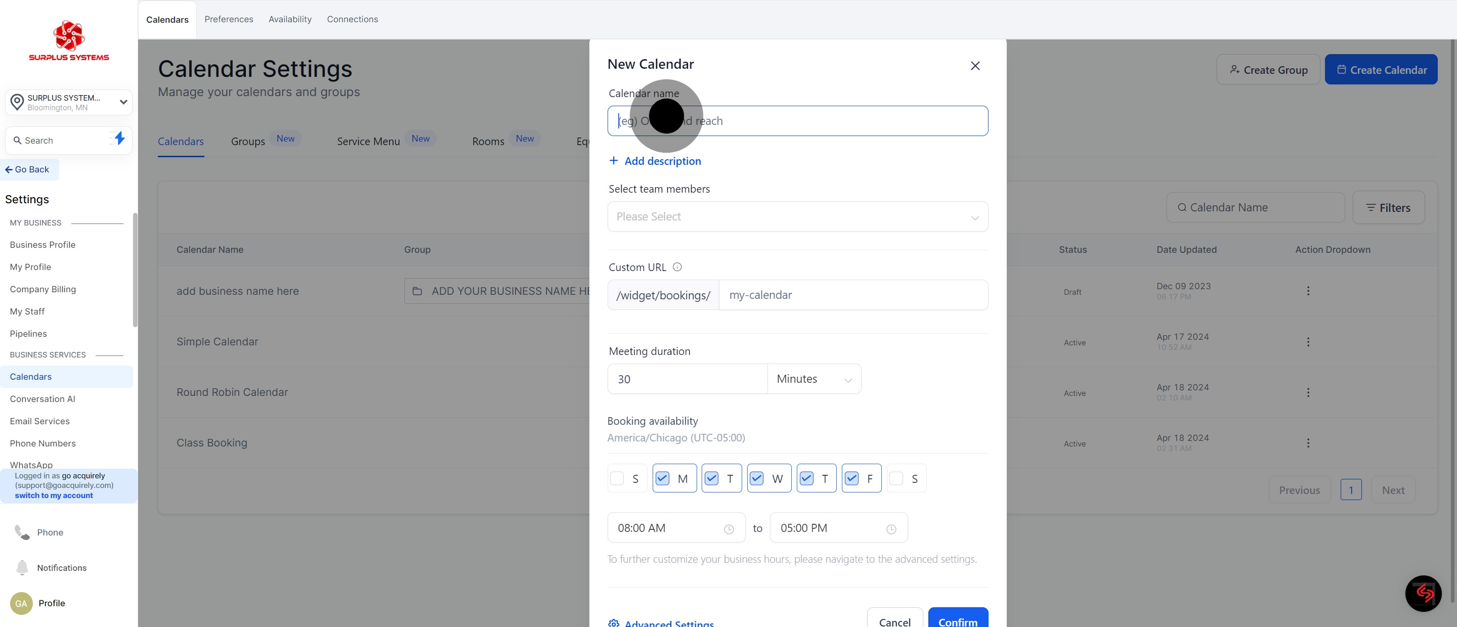The width and height of the screenshot is (1457, 627).
Task: Open the floating chat widget icon
Action: [1423, 593]
